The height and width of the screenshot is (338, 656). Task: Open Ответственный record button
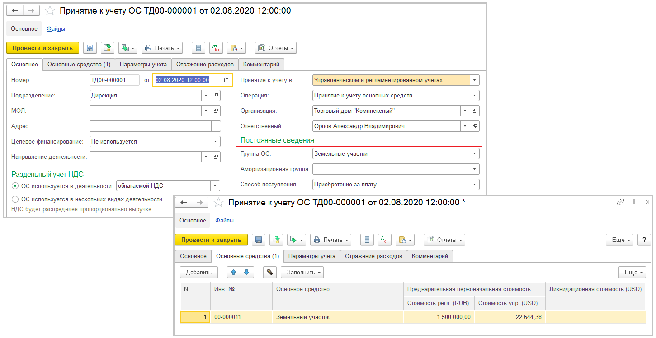(475, 126)
